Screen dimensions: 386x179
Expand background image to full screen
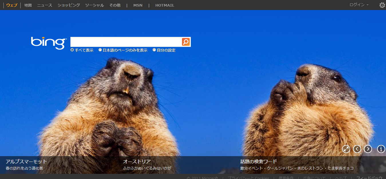tap(346, 149)
